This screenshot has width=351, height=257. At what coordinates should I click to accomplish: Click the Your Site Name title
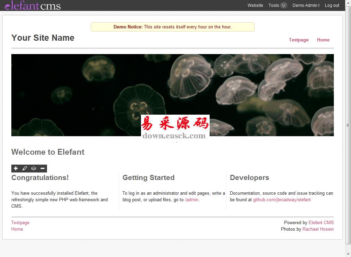[43, 38]
